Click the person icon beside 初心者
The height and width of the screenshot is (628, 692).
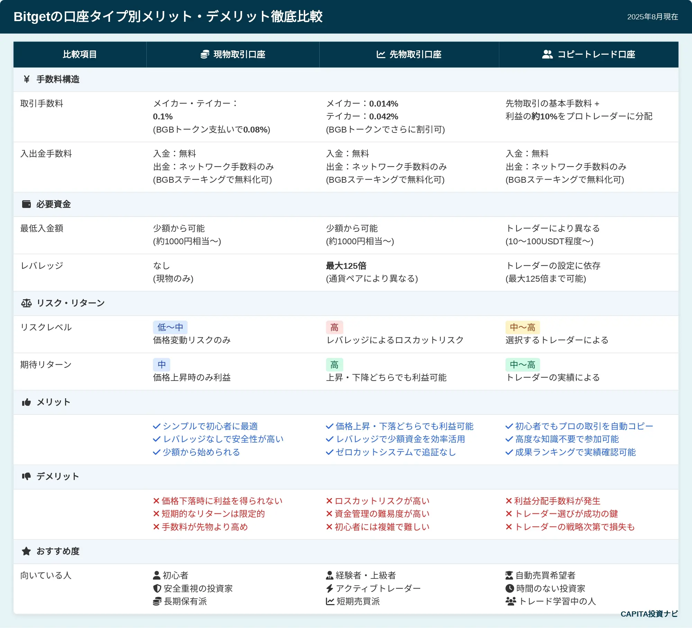click(x=157, y=575)
